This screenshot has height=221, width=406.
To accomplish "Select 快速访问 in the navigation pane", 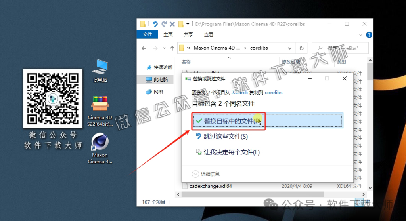I will tap(159, 67).
